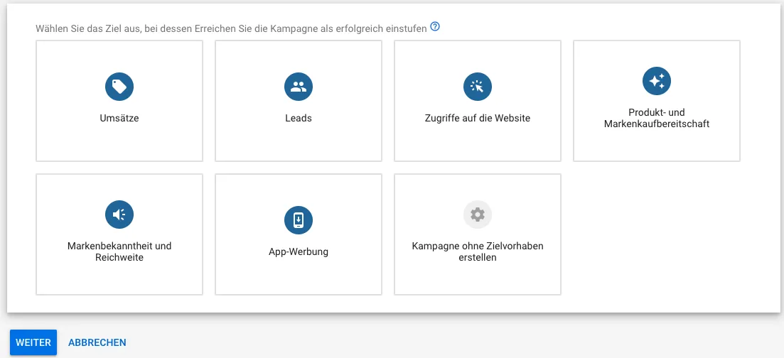The image size is (784, 358).
Task: Click the 'Wählen Sie das Ziel aus' heading
Action: point(231,28)
